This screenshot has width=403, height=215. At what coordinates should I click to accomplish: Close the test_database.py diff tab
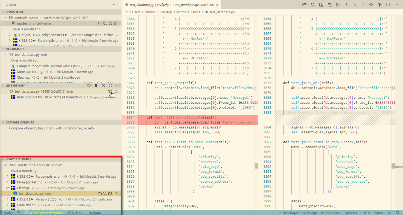tap(217, 5)
